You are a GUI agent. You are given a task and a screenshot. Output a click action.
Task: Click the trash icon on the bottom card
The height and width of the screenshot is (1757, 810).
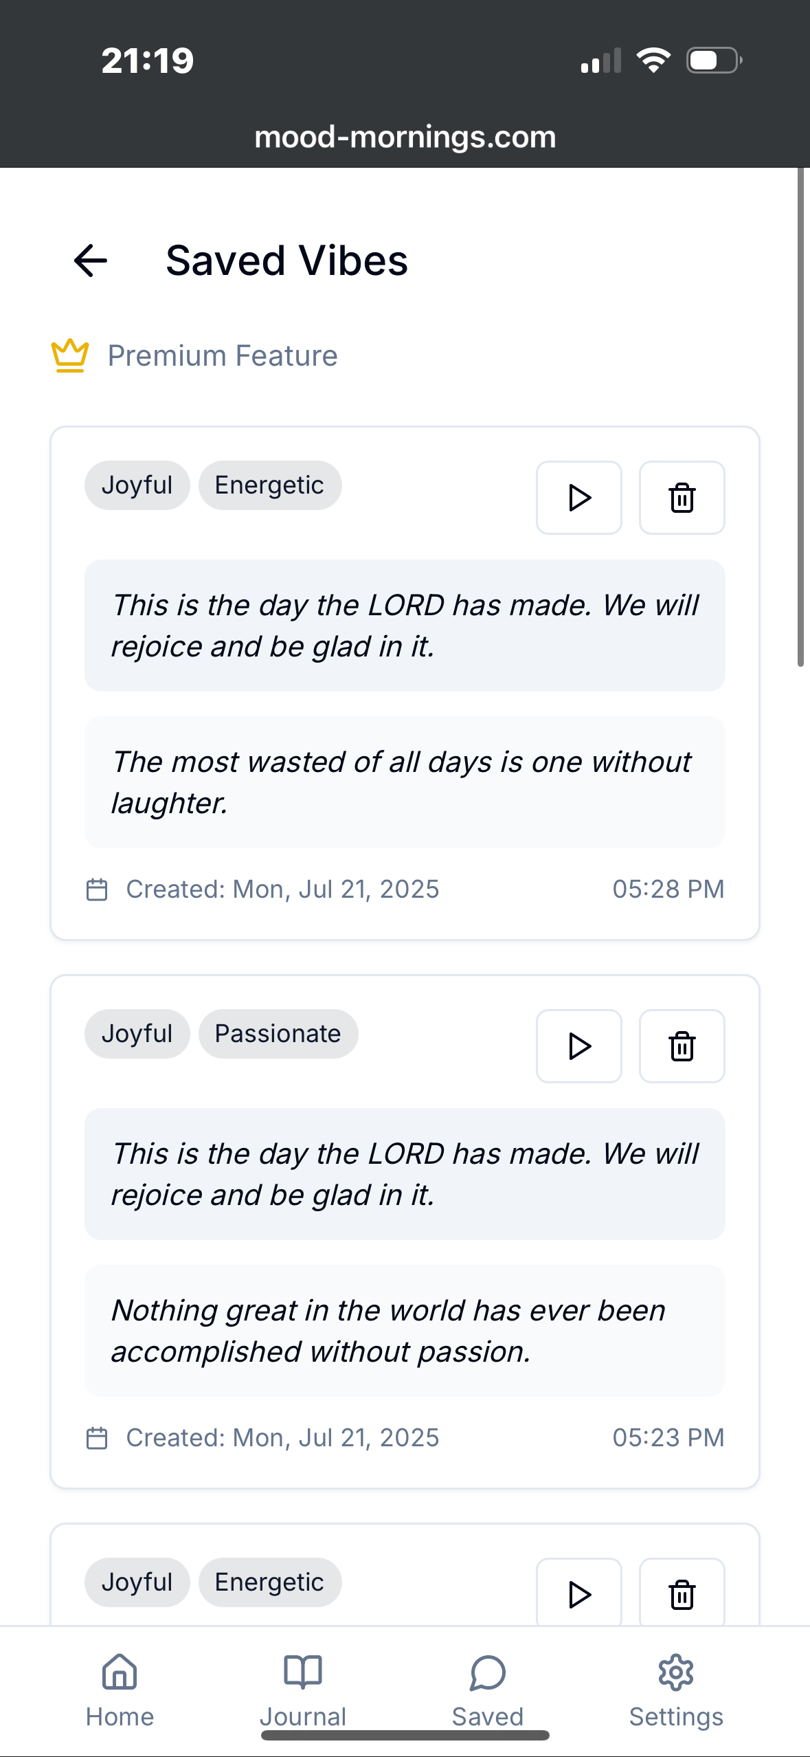(682, 1593)
